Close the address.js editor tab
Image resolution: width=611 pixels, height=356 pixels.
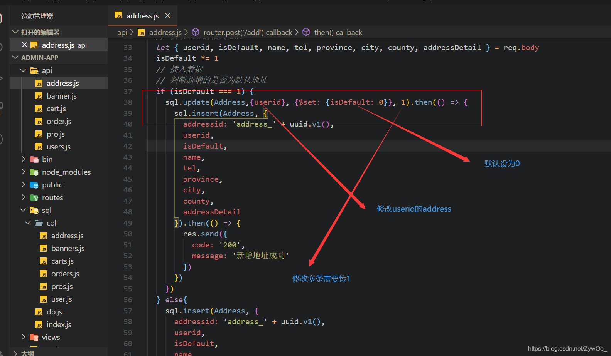[167, 15]
